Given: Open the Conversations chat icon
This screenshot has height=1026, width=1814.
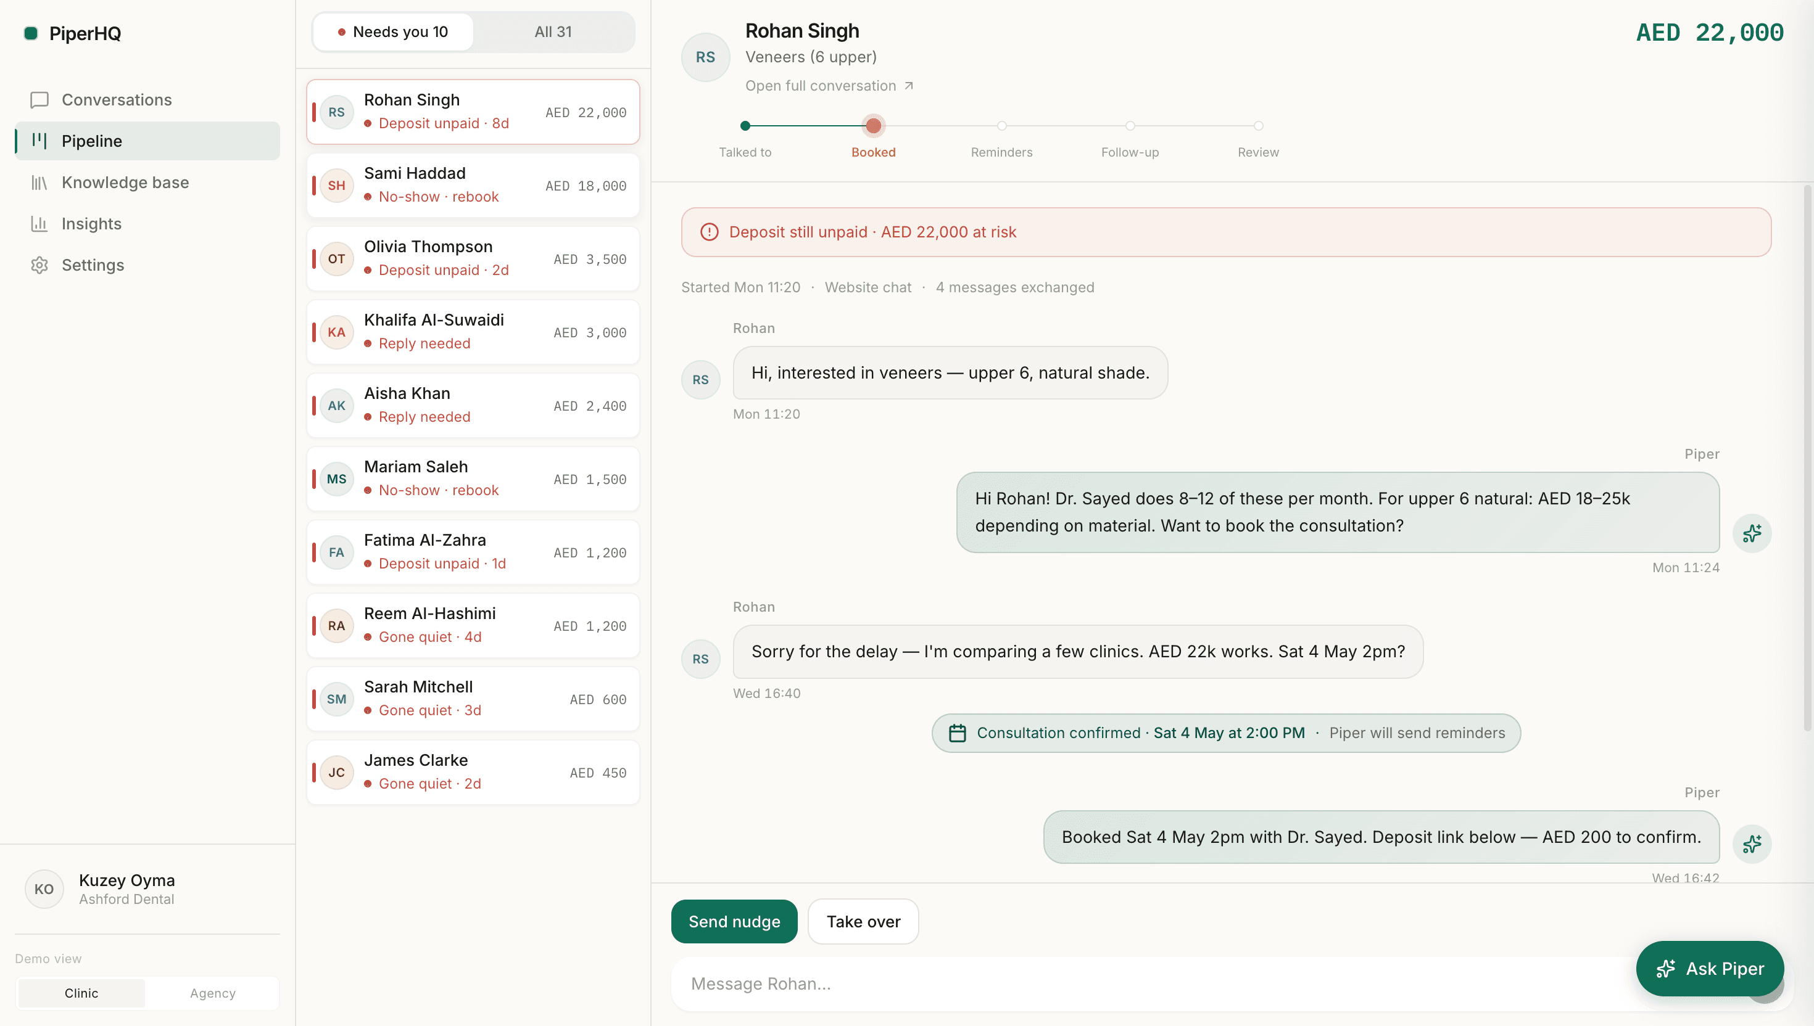Looking at the screenshot, I should [x=39, y=100].
